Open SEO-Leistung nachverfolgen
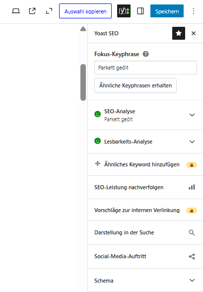The height and width of the screenshot is (292, 203). click(x=145, y=187)
